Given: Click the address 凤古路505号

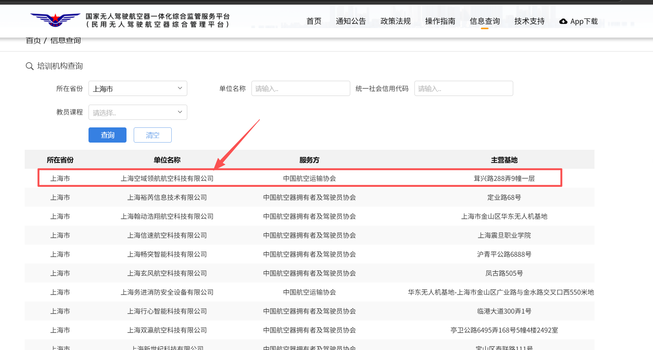Looking at the screenshot, I should pos(504,273).
